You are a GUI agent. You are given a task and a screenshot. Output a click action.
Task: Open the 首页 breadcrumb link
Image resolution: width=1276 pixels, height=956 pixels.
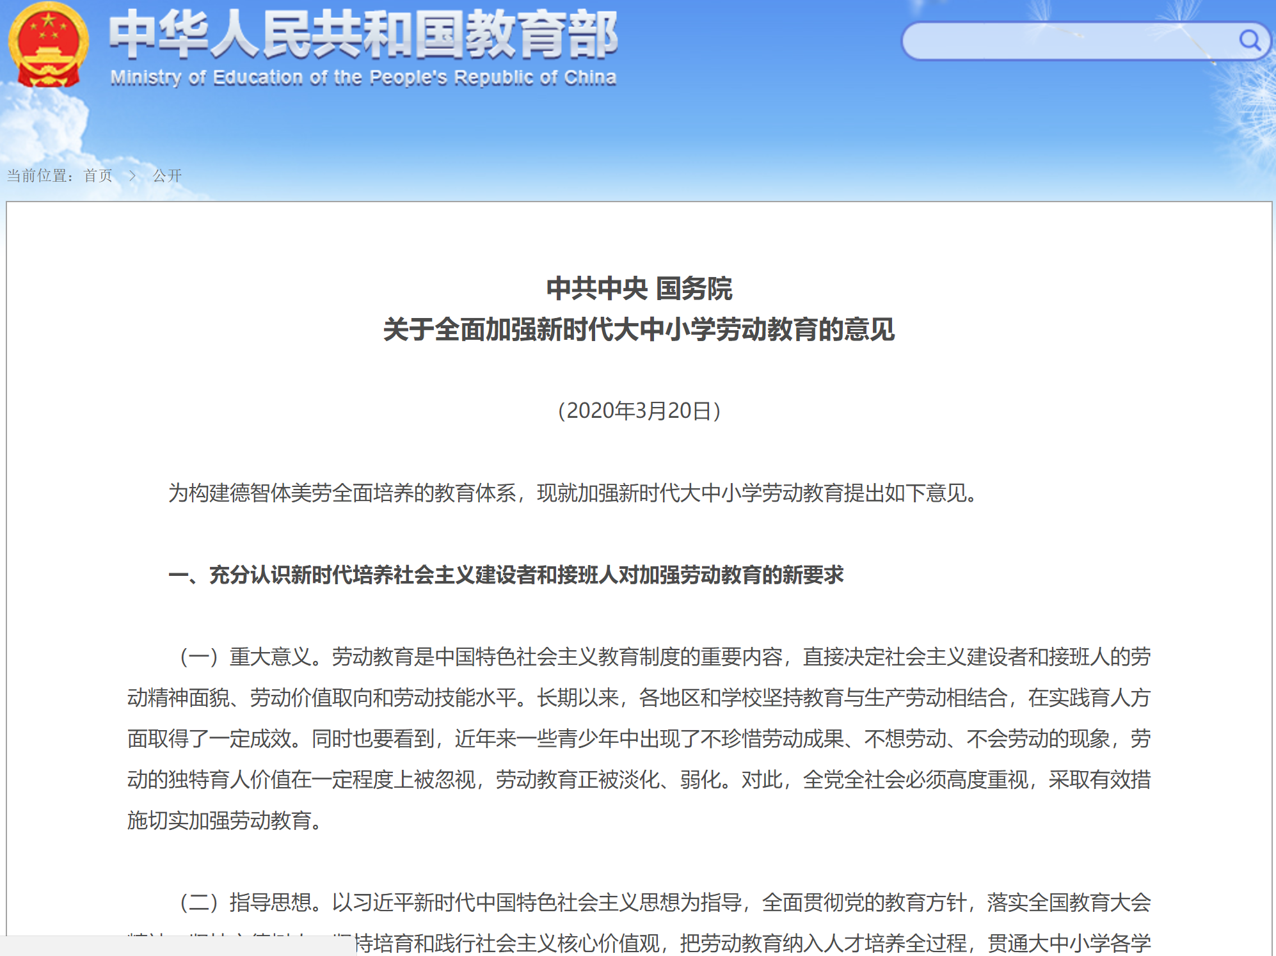pyautogui.click(x=98, y=175)
